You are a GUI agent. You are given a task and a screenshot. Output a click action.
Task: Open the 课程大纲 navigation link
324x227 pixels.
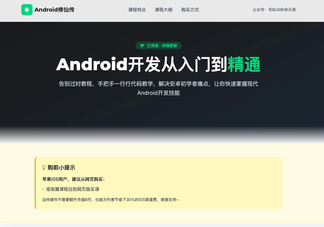163,10
